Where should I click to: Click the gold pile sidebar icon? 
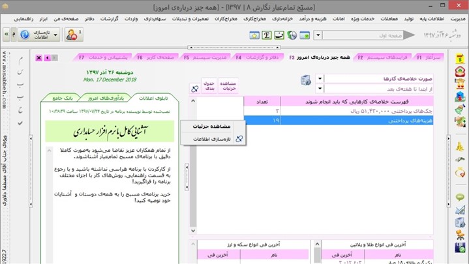[x=460, y=147]
